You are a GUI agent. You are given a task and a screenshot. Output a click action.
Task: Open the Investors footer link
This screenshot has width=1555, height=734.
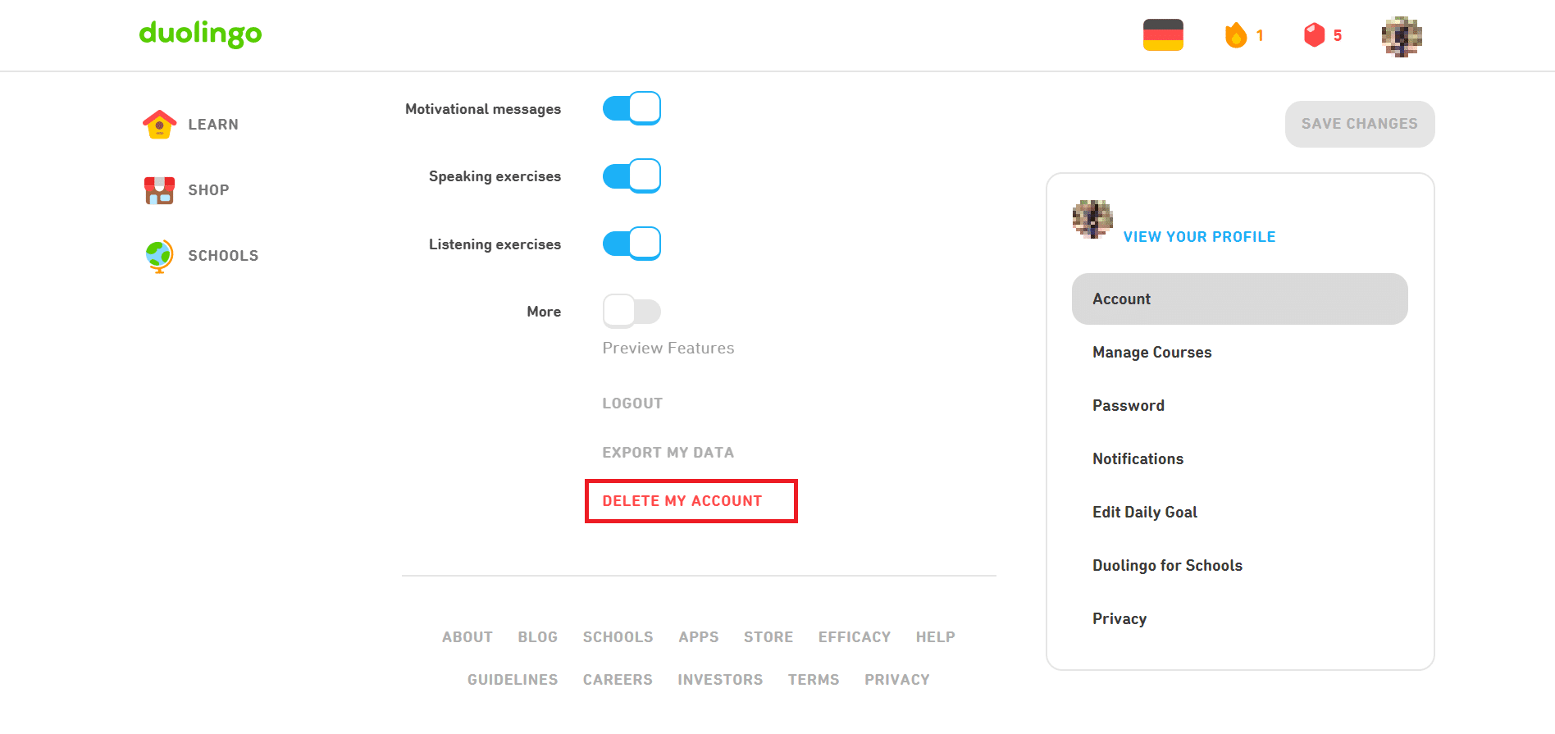(x=720, y=680)
